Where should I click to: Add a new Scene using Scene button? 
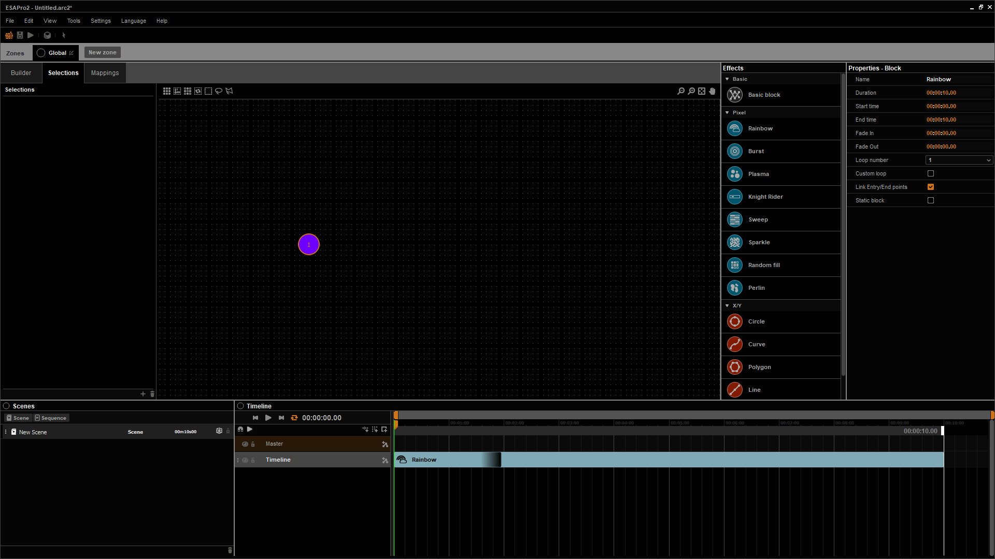tap(18, 418)
